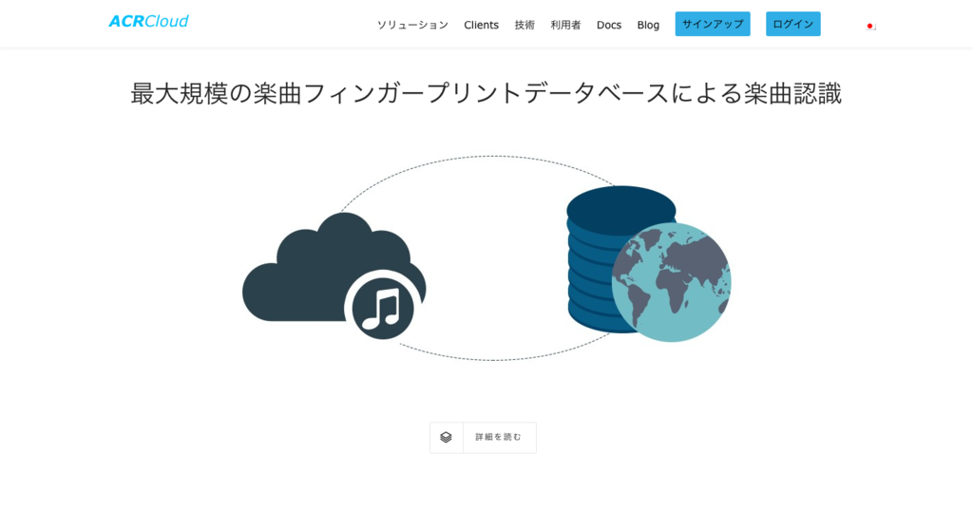973x530 pixels.
Task: Click the layers icon beside 詳細を読む
Action: [447, 438]
